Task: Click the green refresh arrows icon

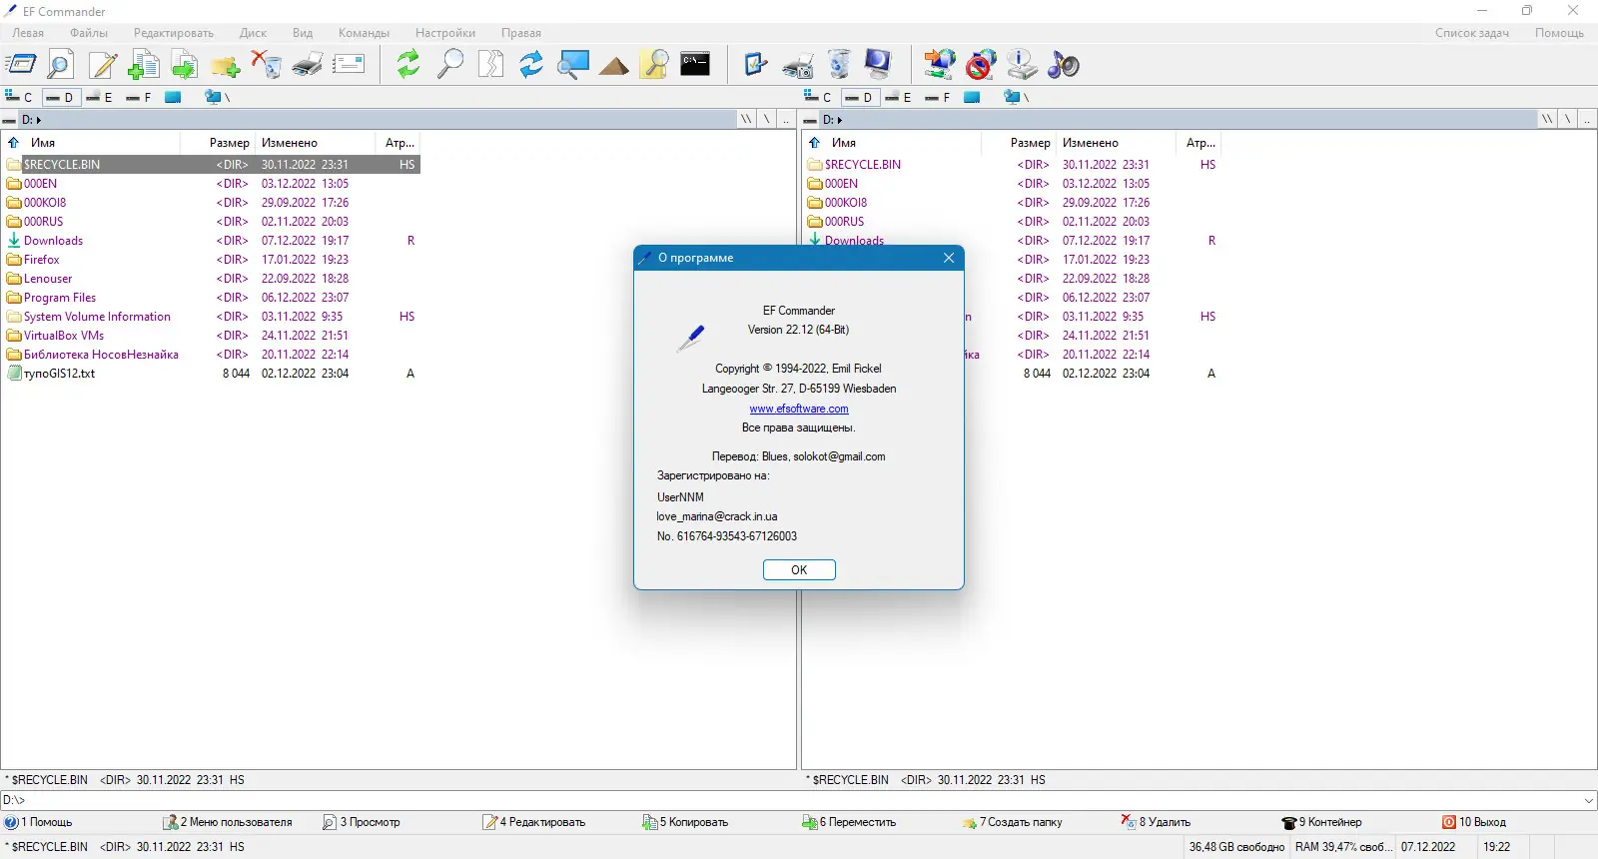Action: pyautogui.click(x=408, y=65)
